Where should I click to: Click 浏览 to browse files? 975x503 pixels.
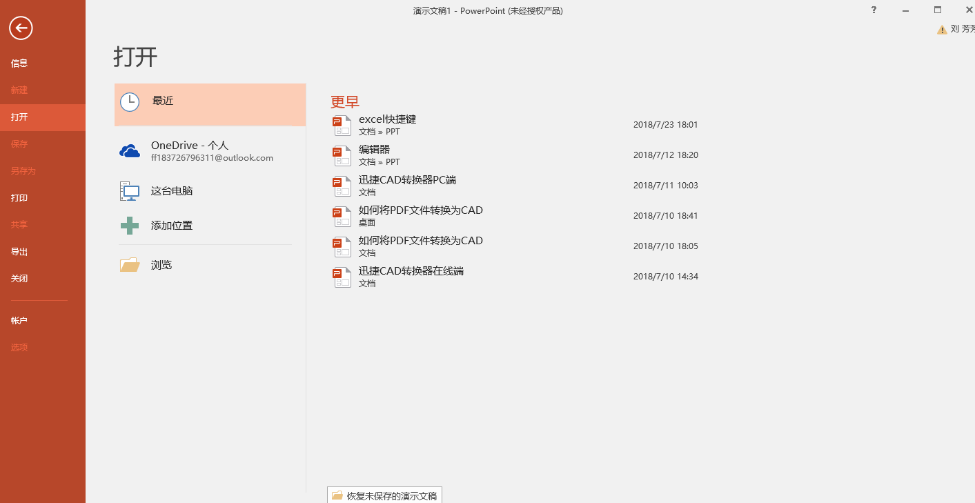pos(210,265)
